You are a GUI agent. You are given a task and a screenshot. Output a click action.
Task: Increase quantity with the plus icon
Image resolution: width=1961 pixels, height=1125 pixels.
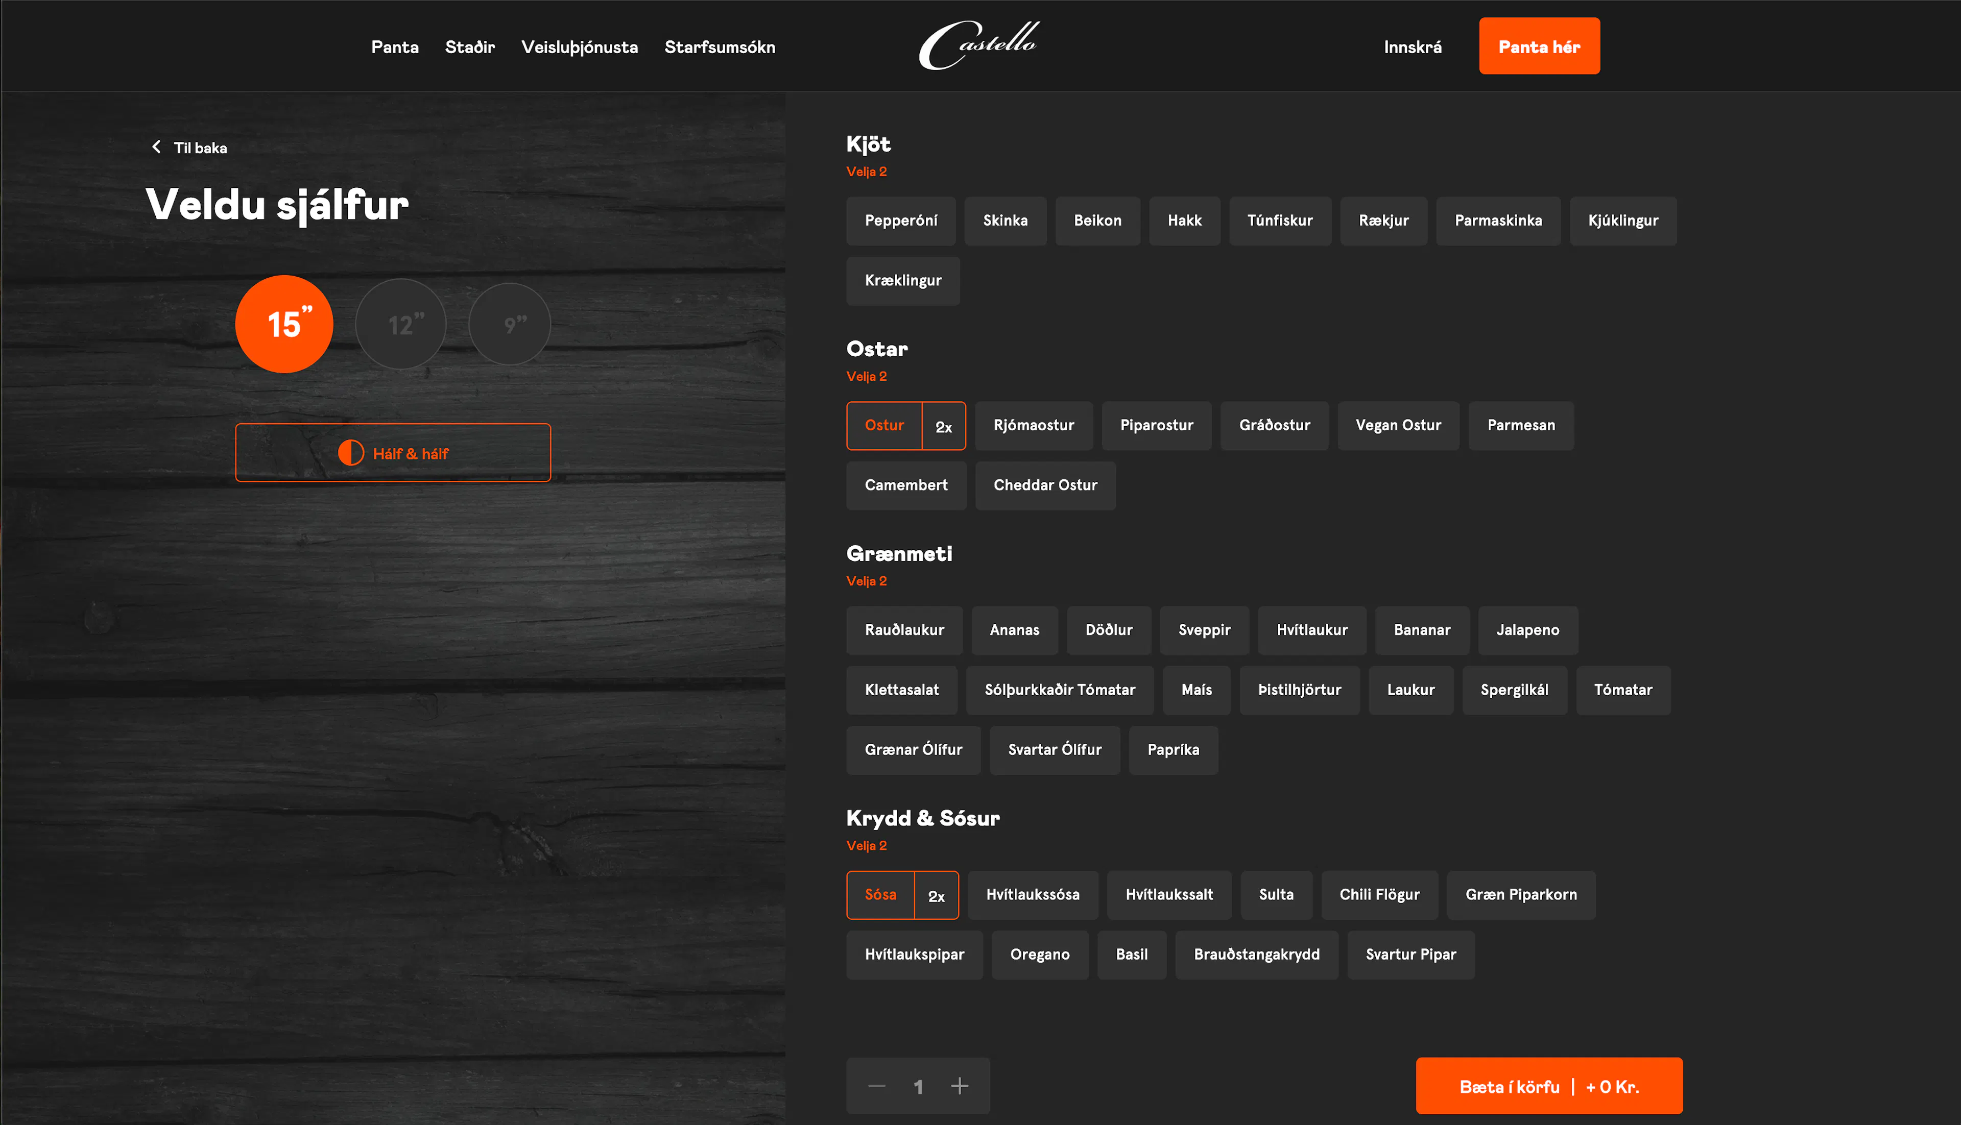click(x=959, y=1086)
